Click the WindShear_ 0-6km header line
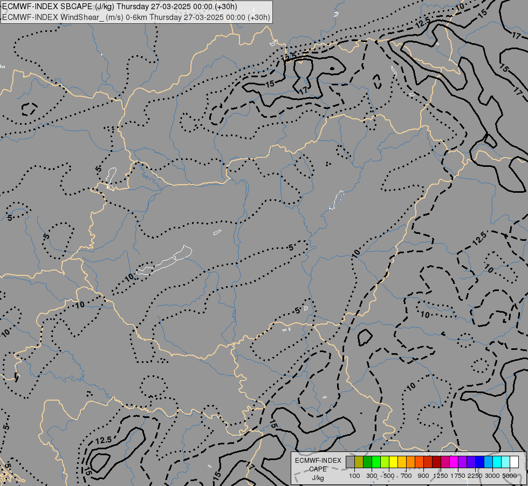Viewport: 528px width, 486px height. point(136,17)
